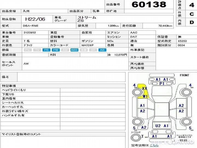Select the venue value 九州
Viewport: 197px width, 148px height.
(26, 11)
